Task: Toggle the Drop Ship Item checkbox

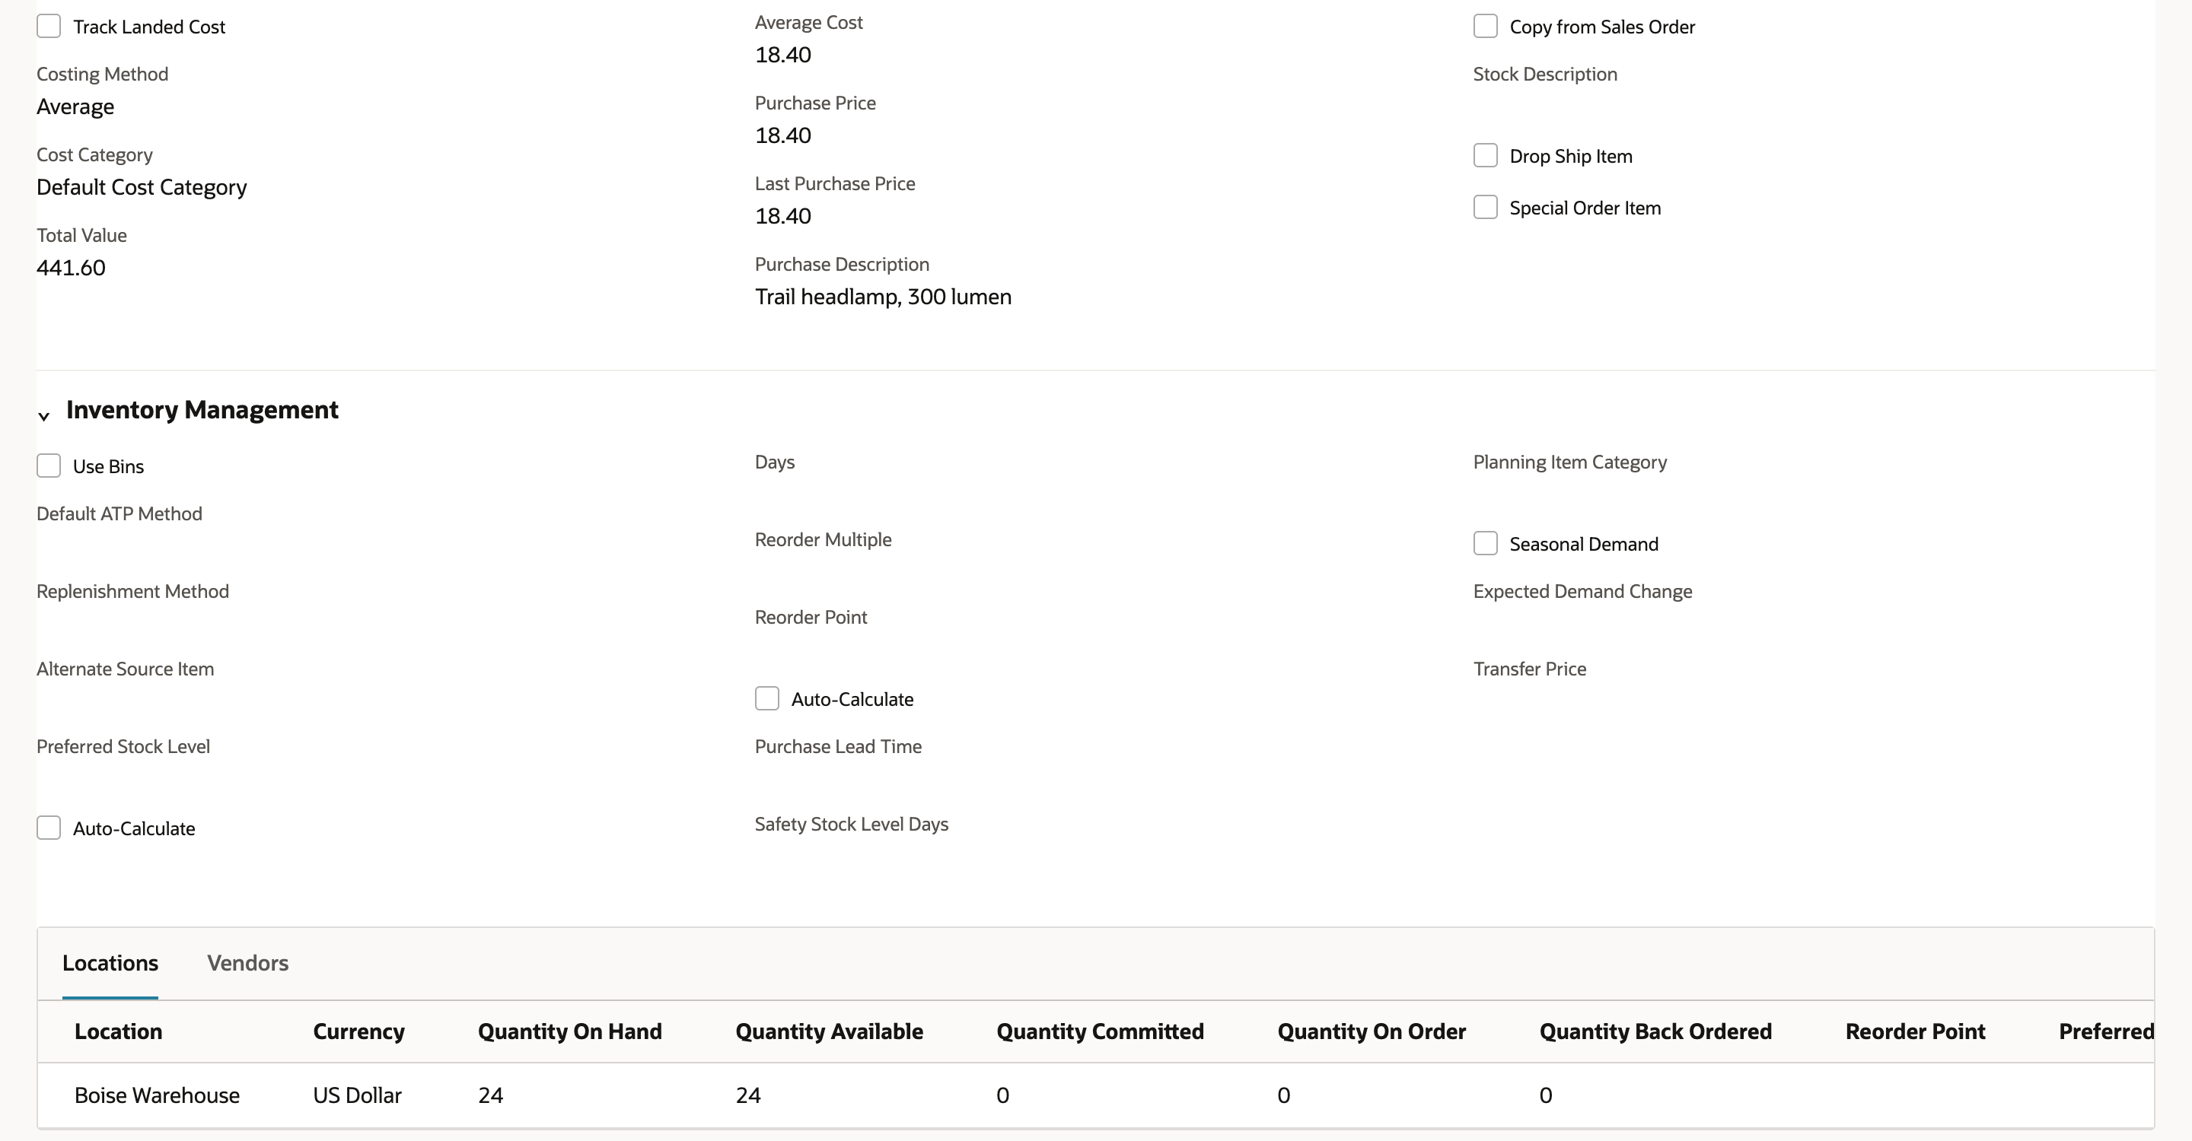Action: (x=1485, y=156)
